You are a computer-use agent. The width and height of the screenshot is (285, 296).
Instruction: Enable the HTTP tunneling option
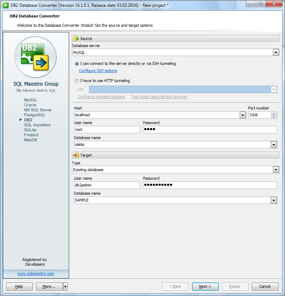click(x=77, y=81)
